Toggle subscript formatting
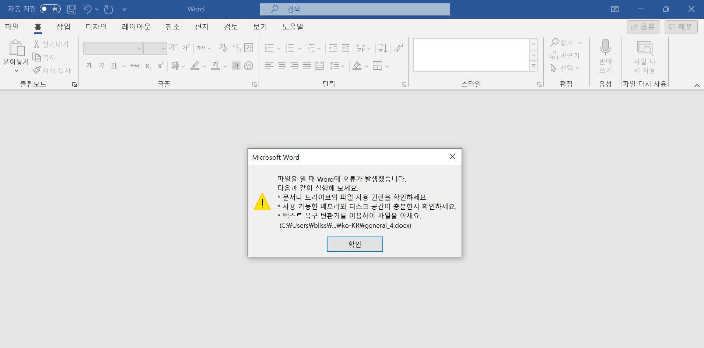This screenshot has width=704, height=348. point(148,66)
